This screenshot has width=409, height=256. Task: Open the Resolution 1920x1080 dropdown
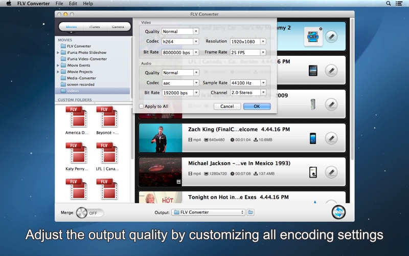(x=248, y=41)
